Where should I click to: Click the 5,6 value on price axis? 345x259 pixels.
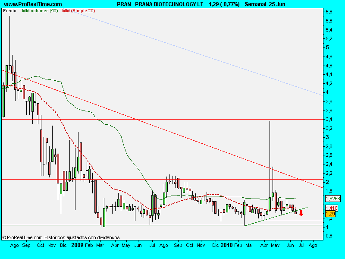tap(329, 21)
